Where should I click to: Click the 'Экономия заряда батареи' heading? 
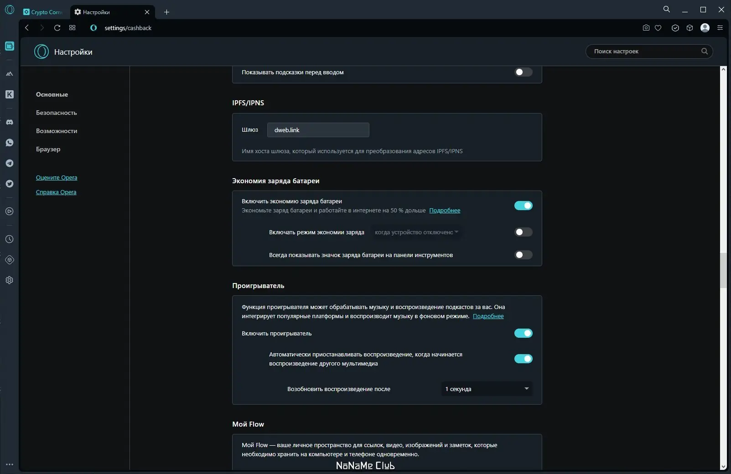pyautogui.click(x=276, y=181)
